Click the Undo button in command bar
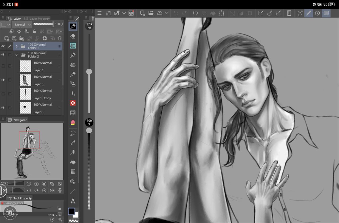 176,13
